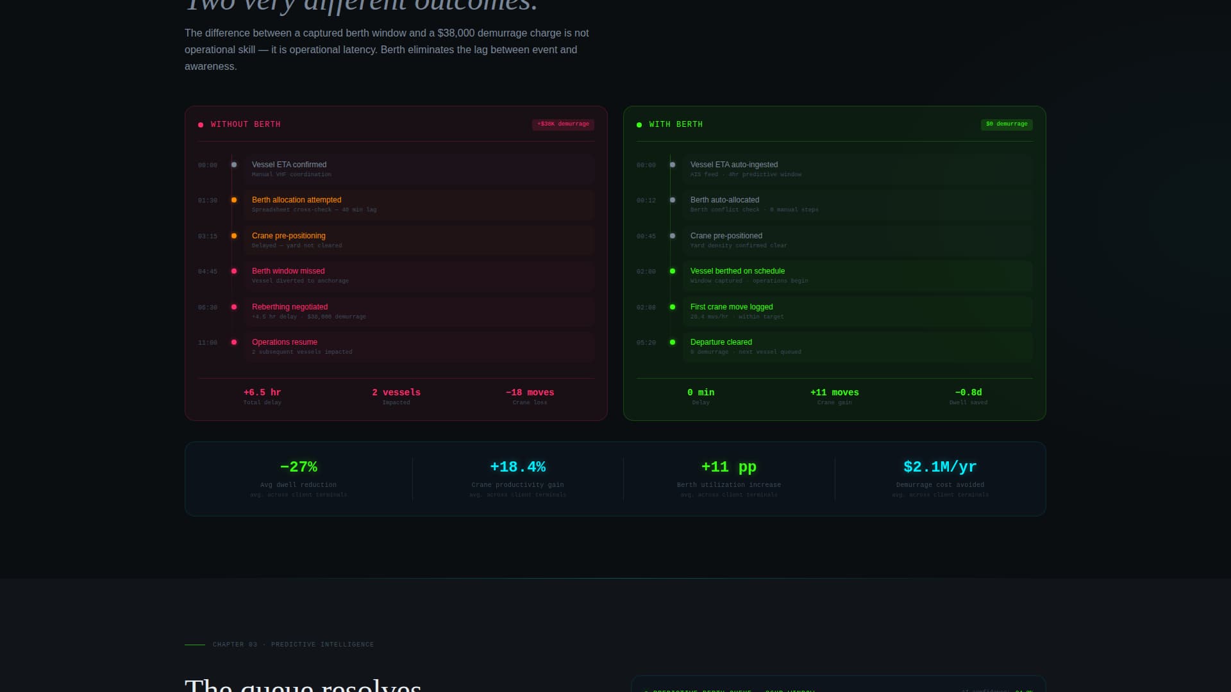Select the Crane pre-positioned event title

[x=726, y=236]
